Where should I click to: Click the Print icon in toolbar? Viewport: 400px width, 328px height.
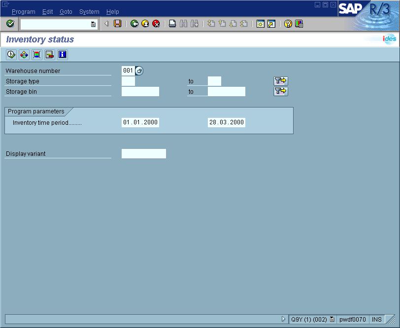[172, 24]
